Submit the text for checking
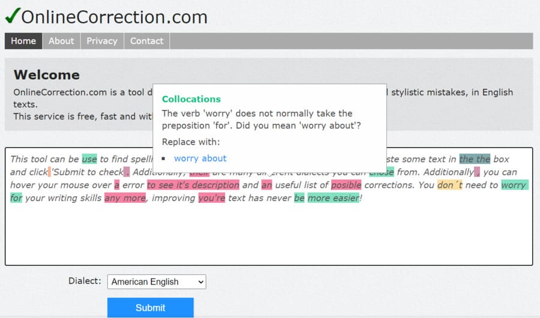The height and width of the screenshot is (318, 540). (x=151, y=308)
